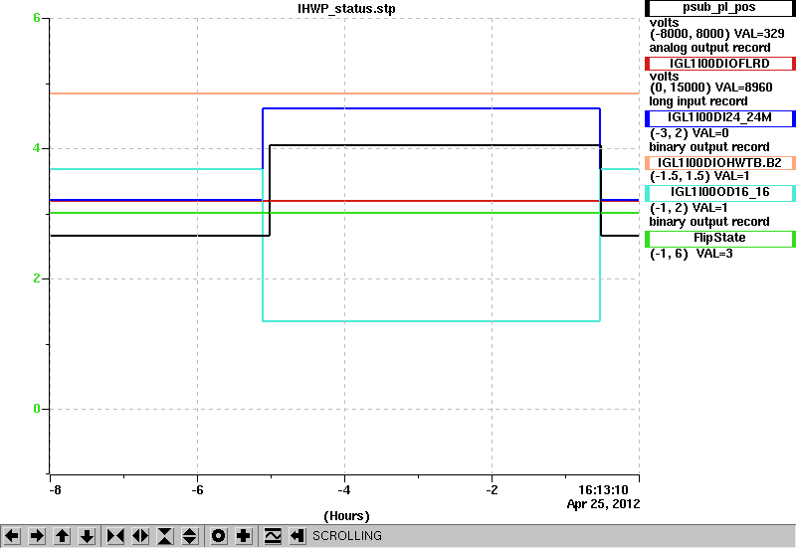Click the x-axis tick label -8
796x548 pixels.
pos(55,490)
